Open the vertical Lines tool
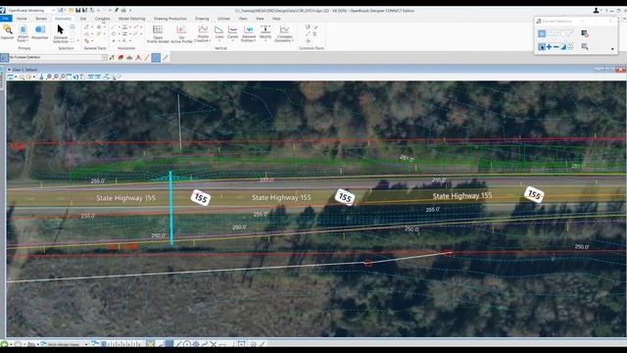Screen dimensions: 627x353 coord(219,32)
